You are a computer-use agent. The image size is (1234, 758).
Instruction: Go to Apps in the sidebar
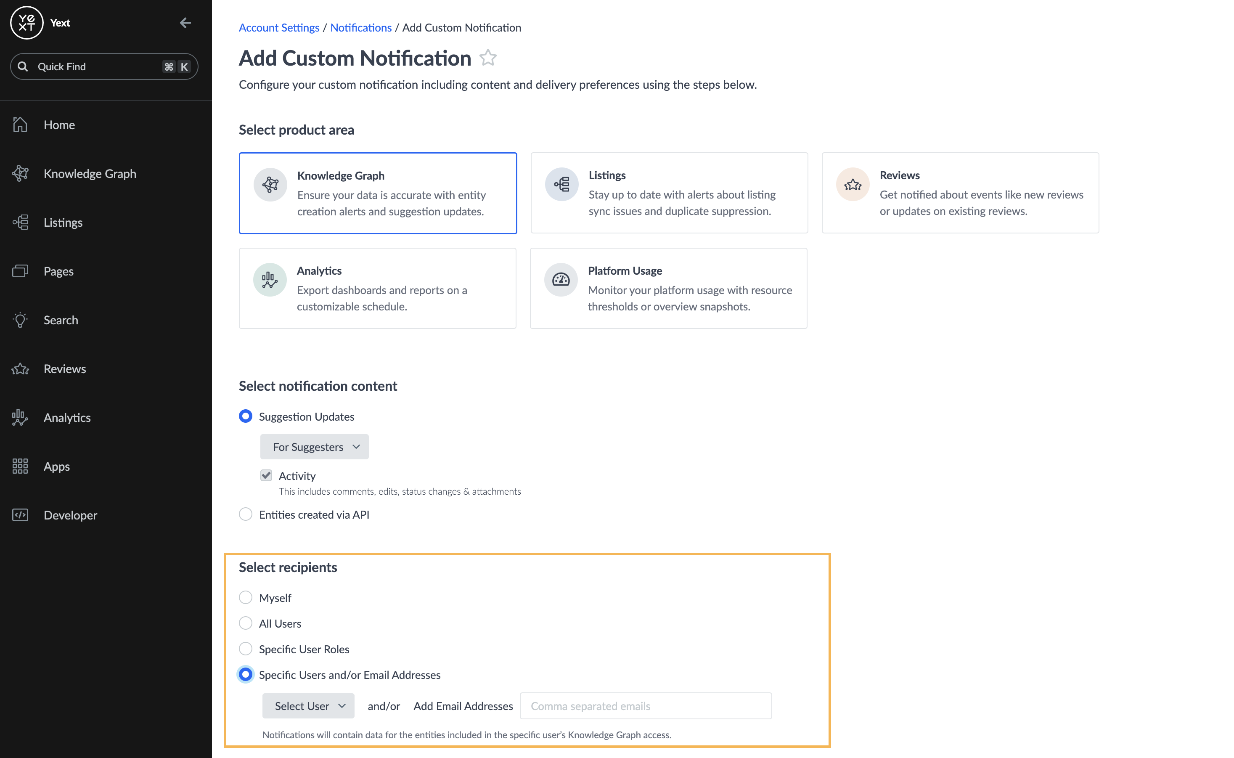tap(57, 466)
